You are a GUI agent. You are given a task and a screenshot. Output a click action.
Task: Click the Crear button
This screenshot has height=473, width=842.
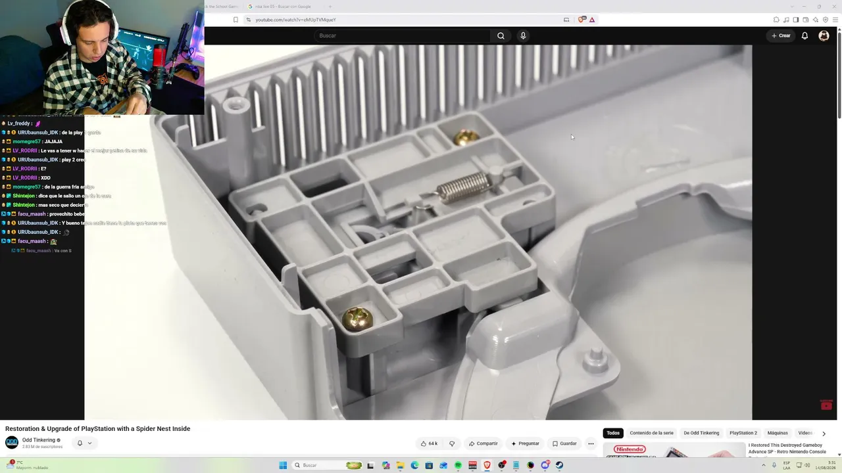pyautogui.click(x=781, y=35)
